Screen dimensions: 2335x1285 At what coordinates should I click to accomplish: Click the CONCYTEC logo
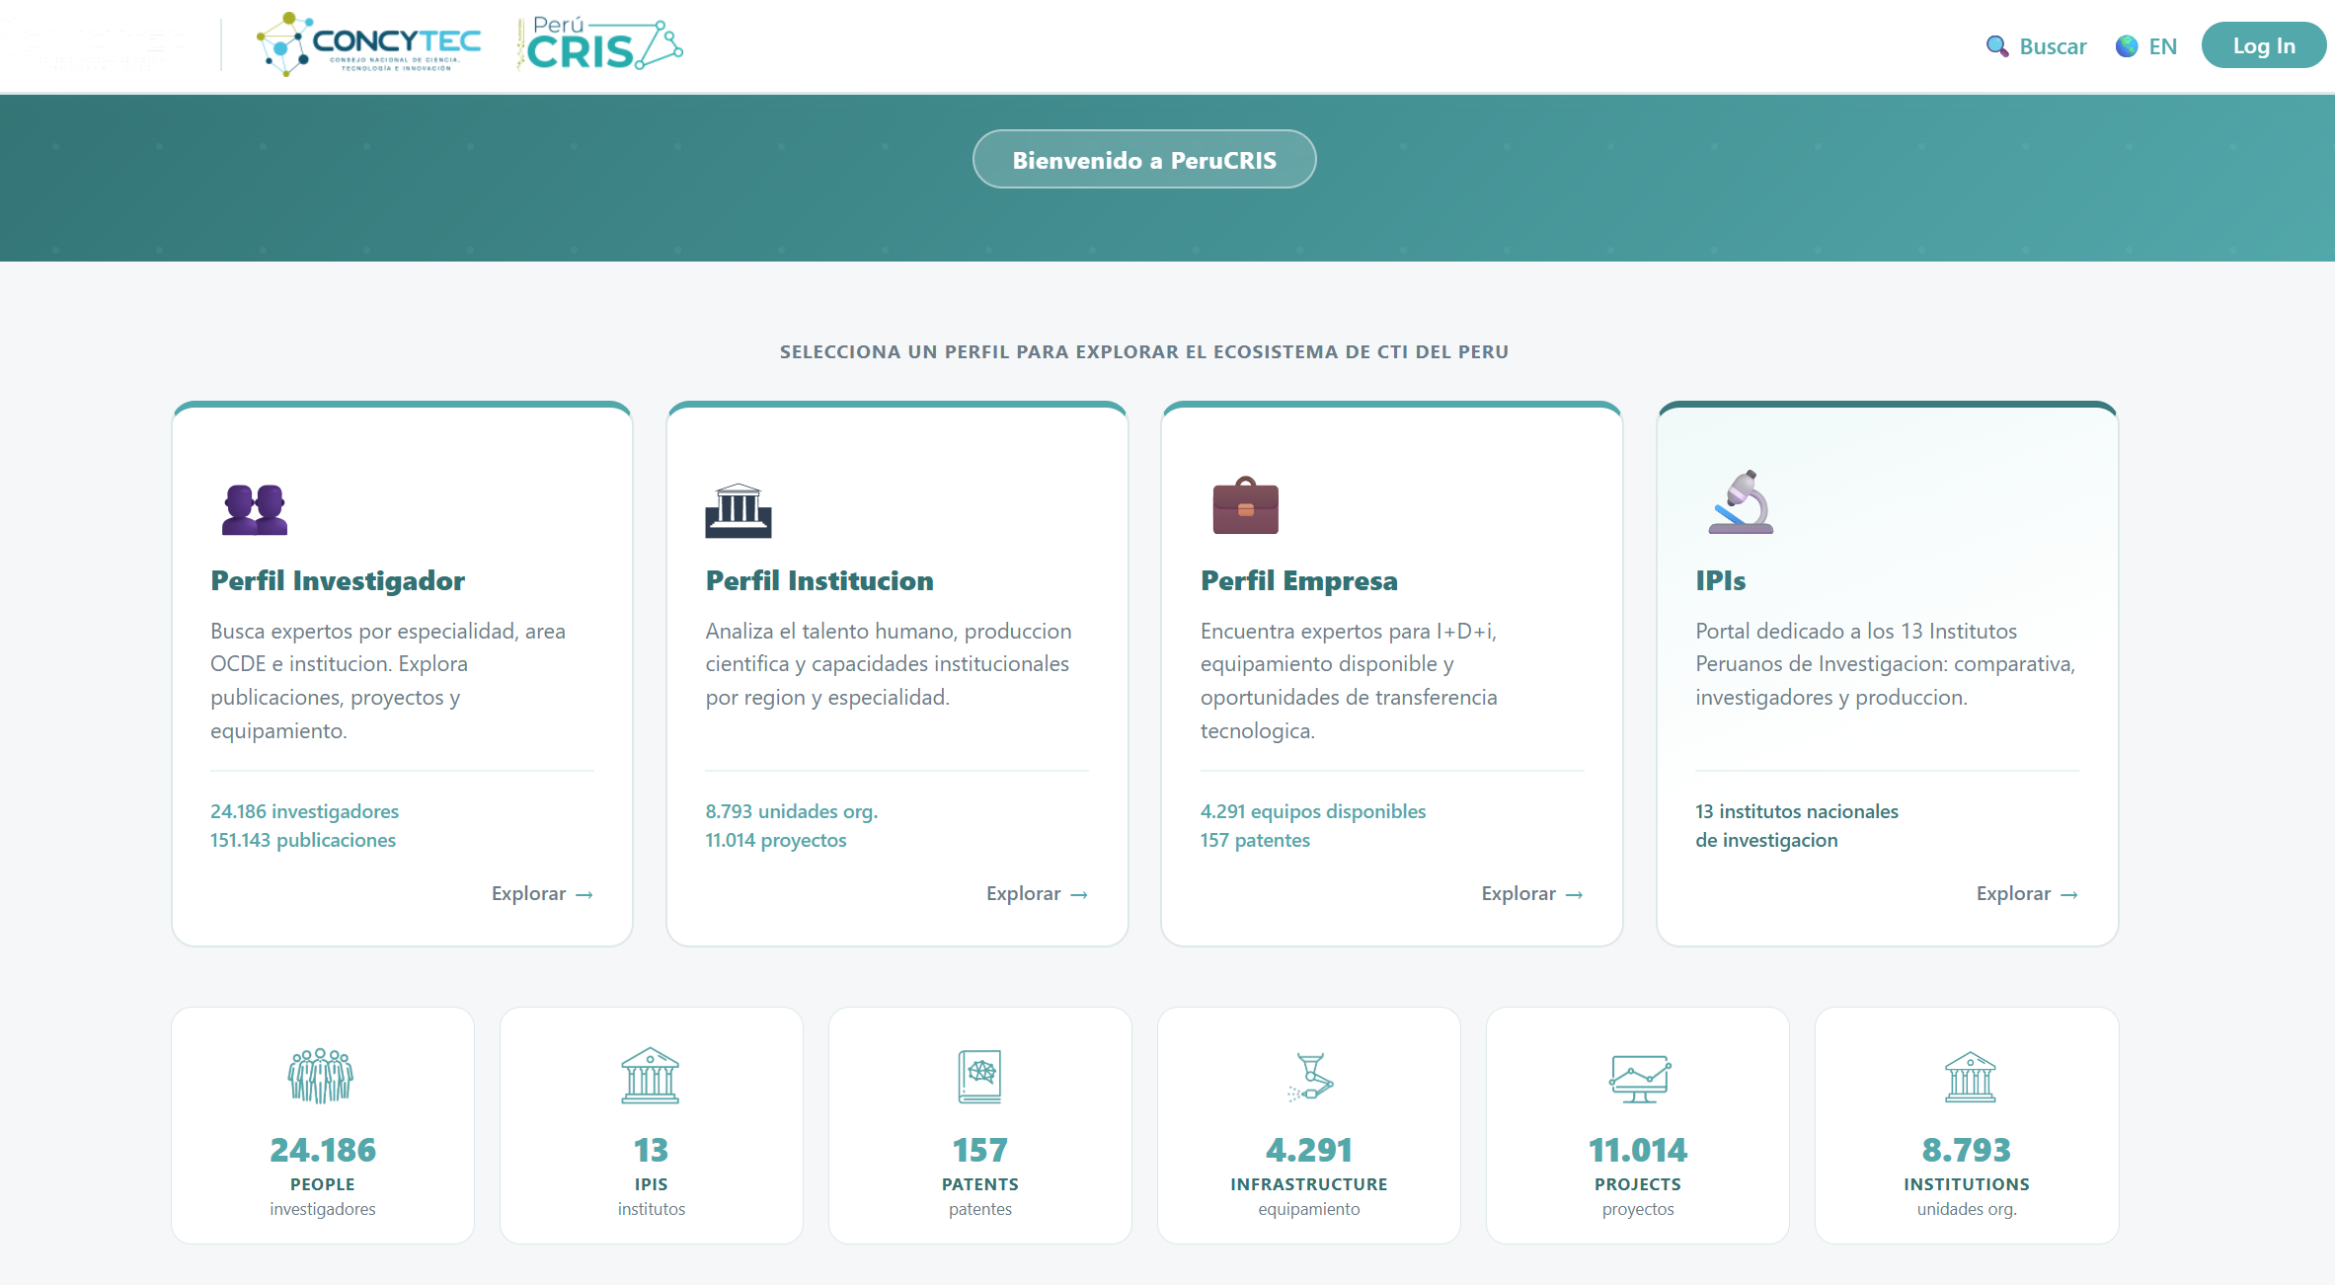click(368, 44)
